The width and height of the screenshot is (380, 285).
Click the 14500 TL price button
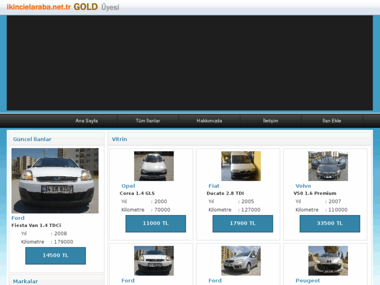55,256
